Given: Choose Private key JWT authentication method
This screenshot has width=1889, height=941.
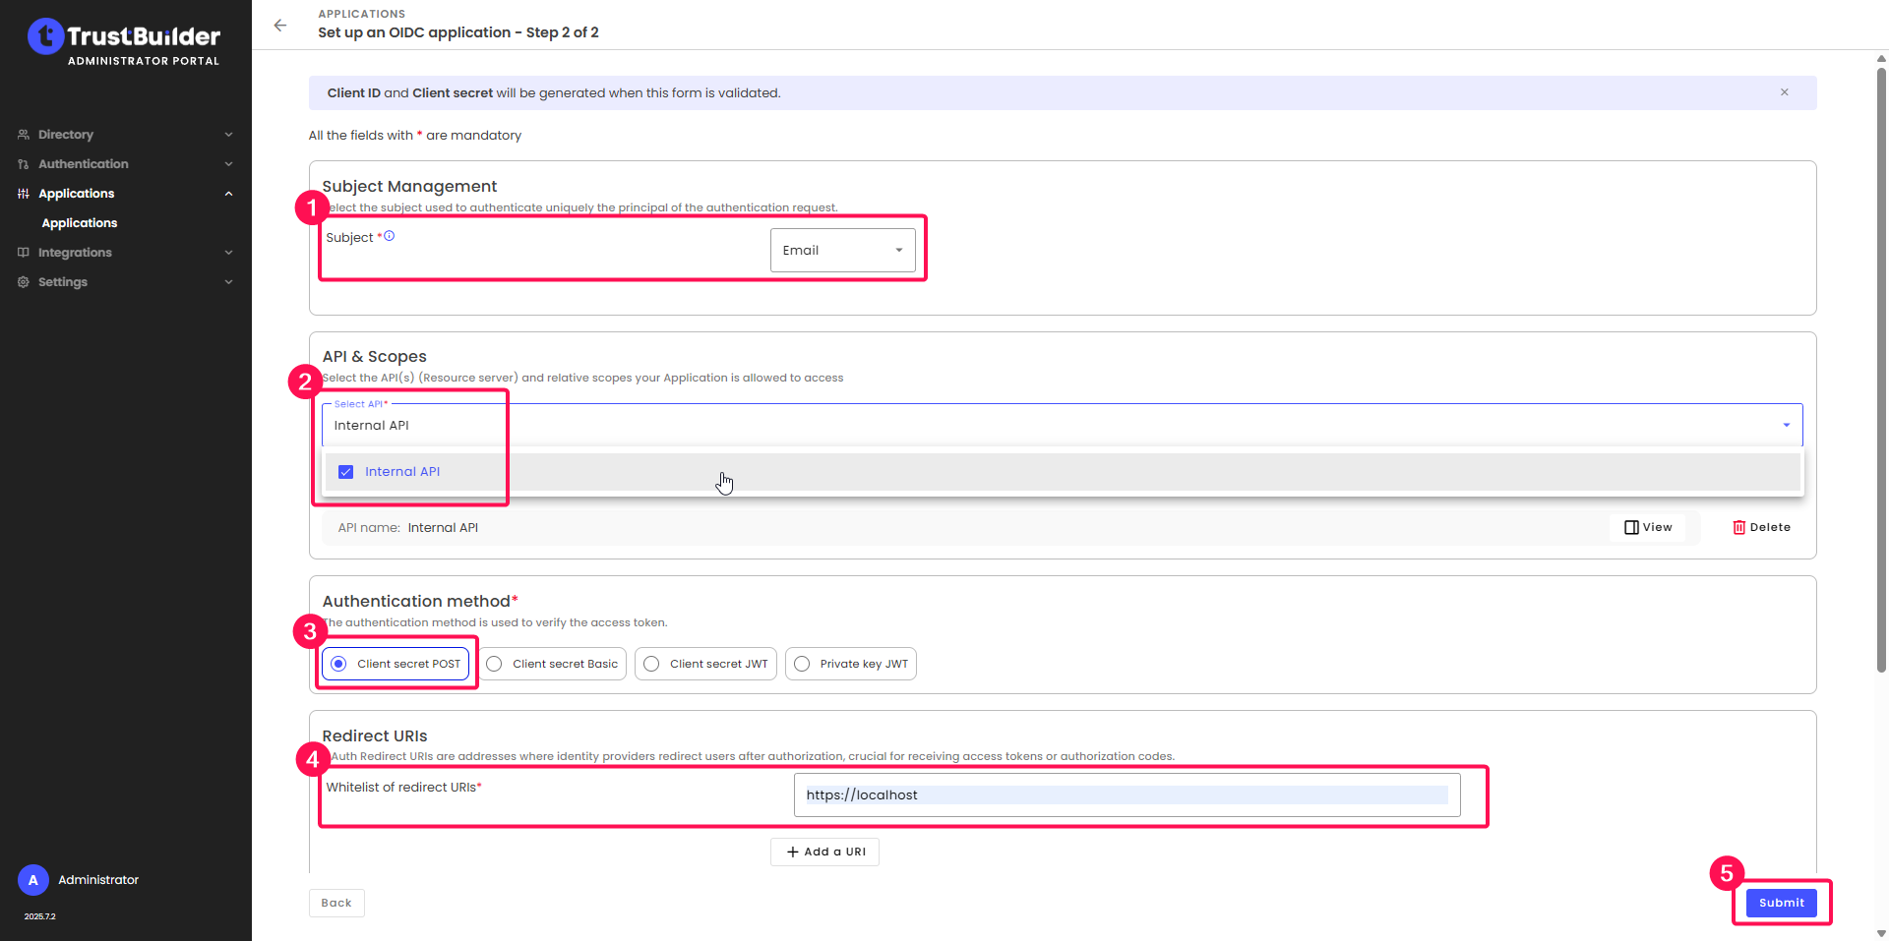Looking at the screenshot, I should click(803, 664).
